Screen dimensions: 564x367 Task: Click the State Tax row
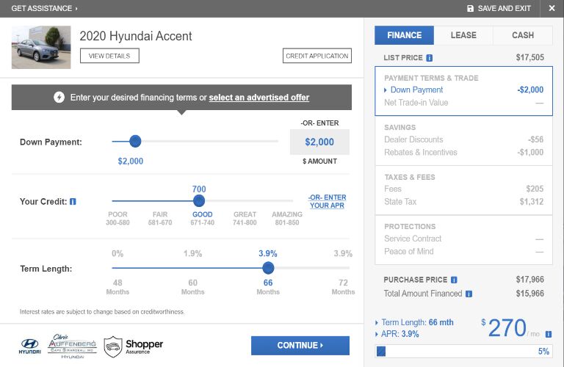tap(463, 202)
